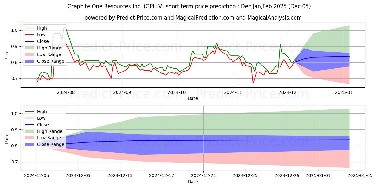Image resolution: width=378 pixels, height=189 pixels.
Task: Click the '2024-10' tick on upper date axis
Action: tap(176, 93)
